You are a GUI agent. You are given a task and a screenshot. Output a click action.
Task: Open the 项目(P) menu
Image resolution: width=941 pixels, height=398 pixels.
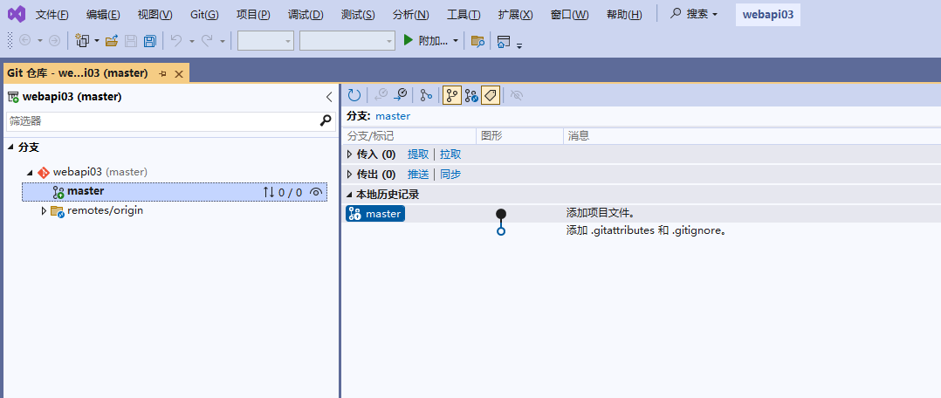point(253,15)
